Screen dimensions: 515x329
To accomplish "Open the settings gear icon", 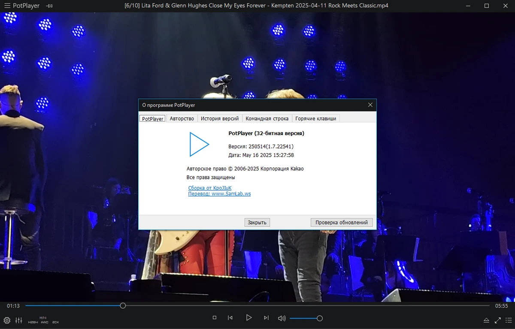I will coord(7,320).
